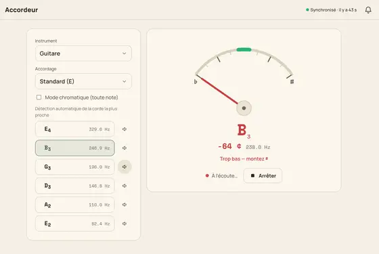Screen dimensions: 379x254
Task: Open the Instrument dropdown showing Guitare
Action: 83,54
